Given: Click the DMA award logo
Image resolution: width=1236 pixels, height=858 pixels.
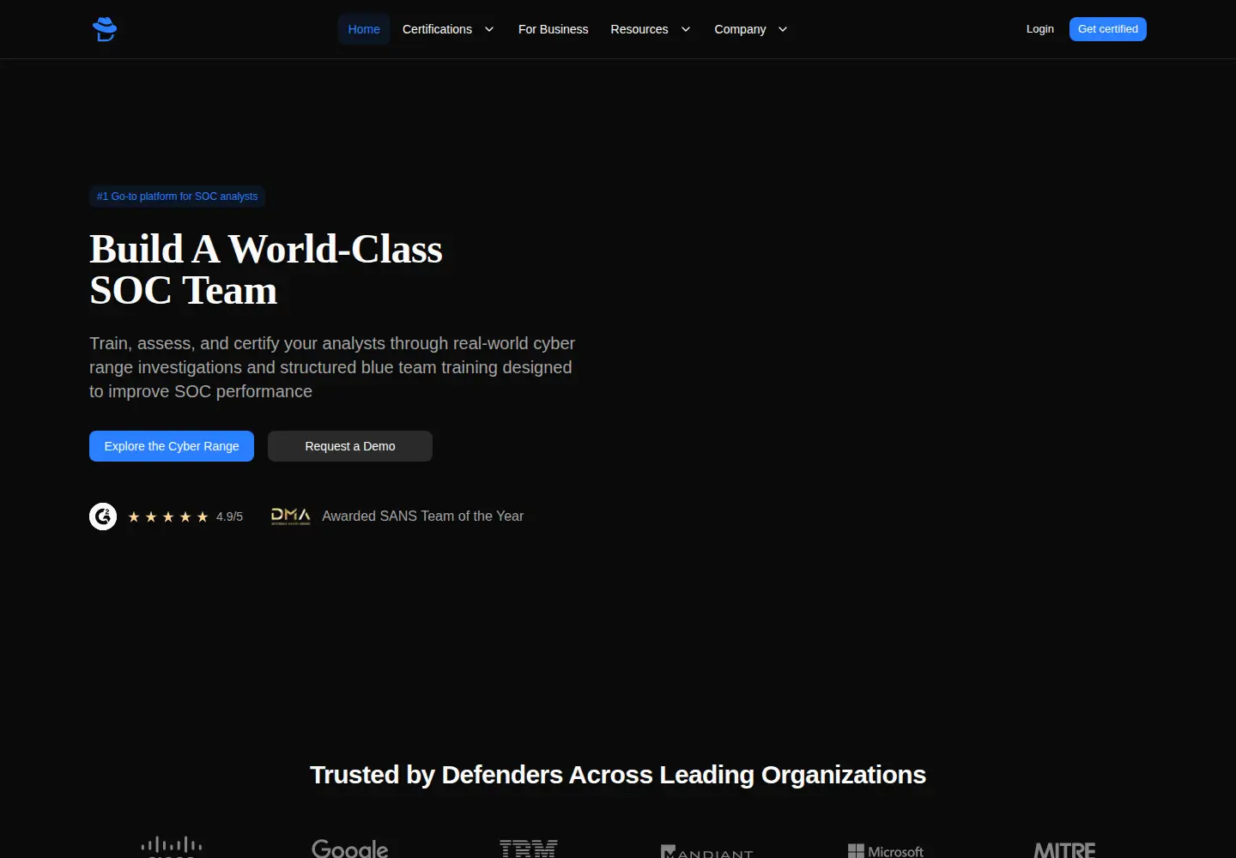Looking at the screenshot, I should pyautogui.click(x=291, y=516).
